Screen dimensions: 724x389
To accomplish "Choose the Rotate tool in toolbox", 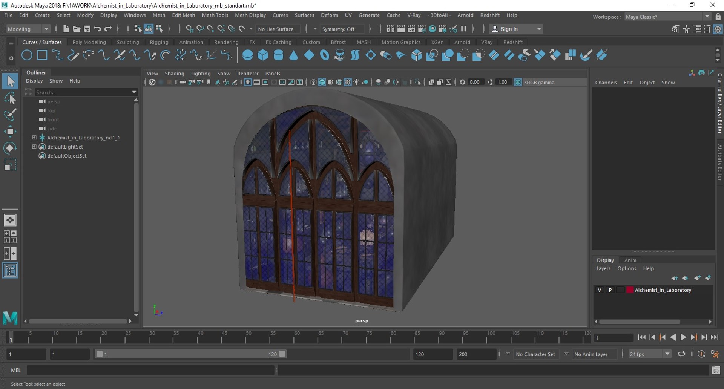I will (10, 148).
